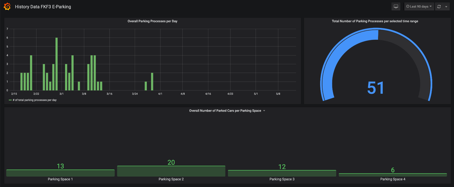Click the clock icon in time picker
The width and height of the screenshot is (454, 187).
click(x=408, y=7)
